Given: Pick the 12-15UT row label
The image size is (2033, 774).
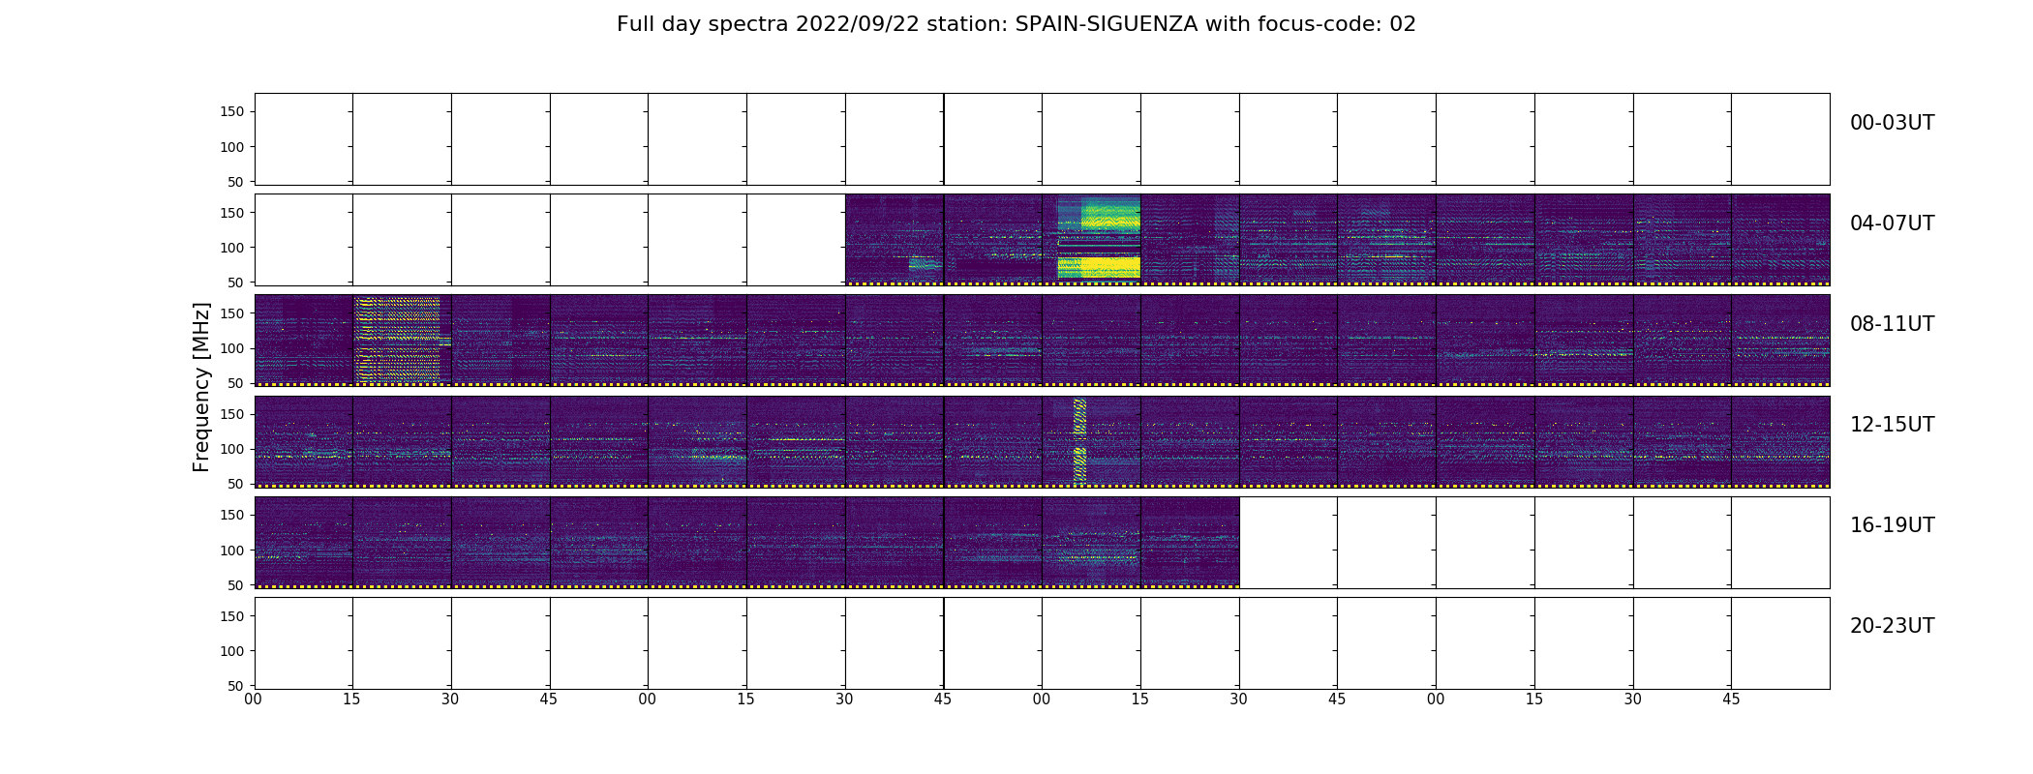Looking at the screenshot, I should [1892, 425].
